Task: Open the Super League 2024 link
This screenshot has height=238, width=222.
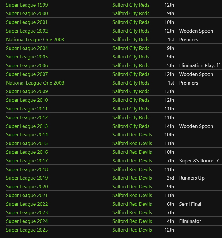Action: pos(27,221)
